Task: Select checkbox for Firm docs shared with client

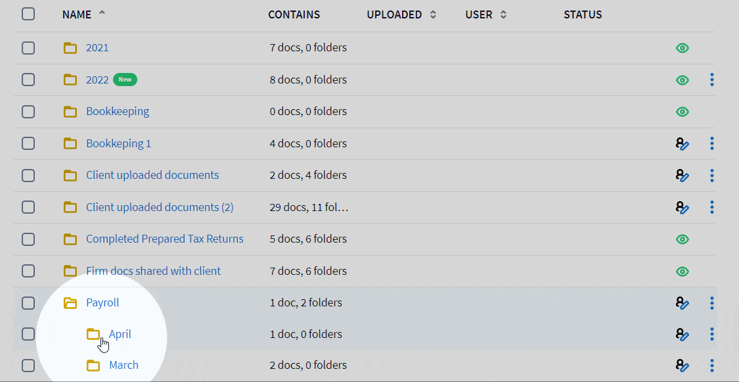Action: coord(28,271)
